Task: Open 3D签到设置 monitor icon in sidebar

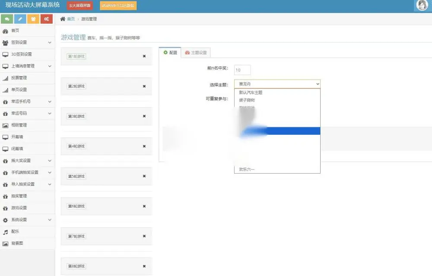Action: 5,54
